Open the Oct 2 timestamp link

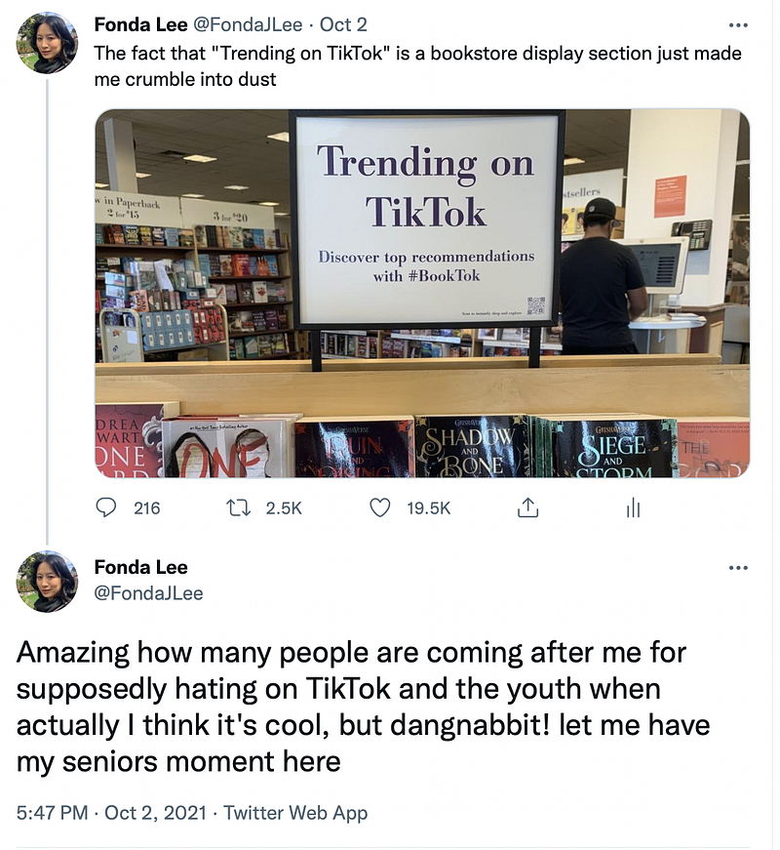pos(343,24)
